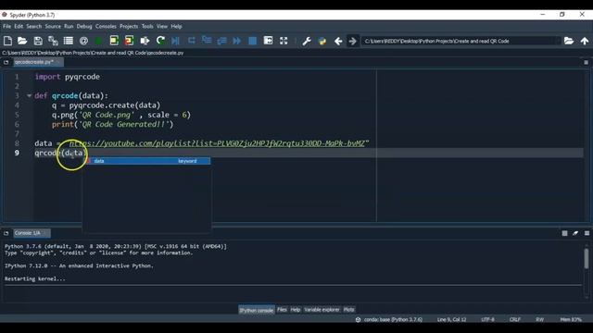Open the Source menu
593x333 pixels.
[53, 27]
